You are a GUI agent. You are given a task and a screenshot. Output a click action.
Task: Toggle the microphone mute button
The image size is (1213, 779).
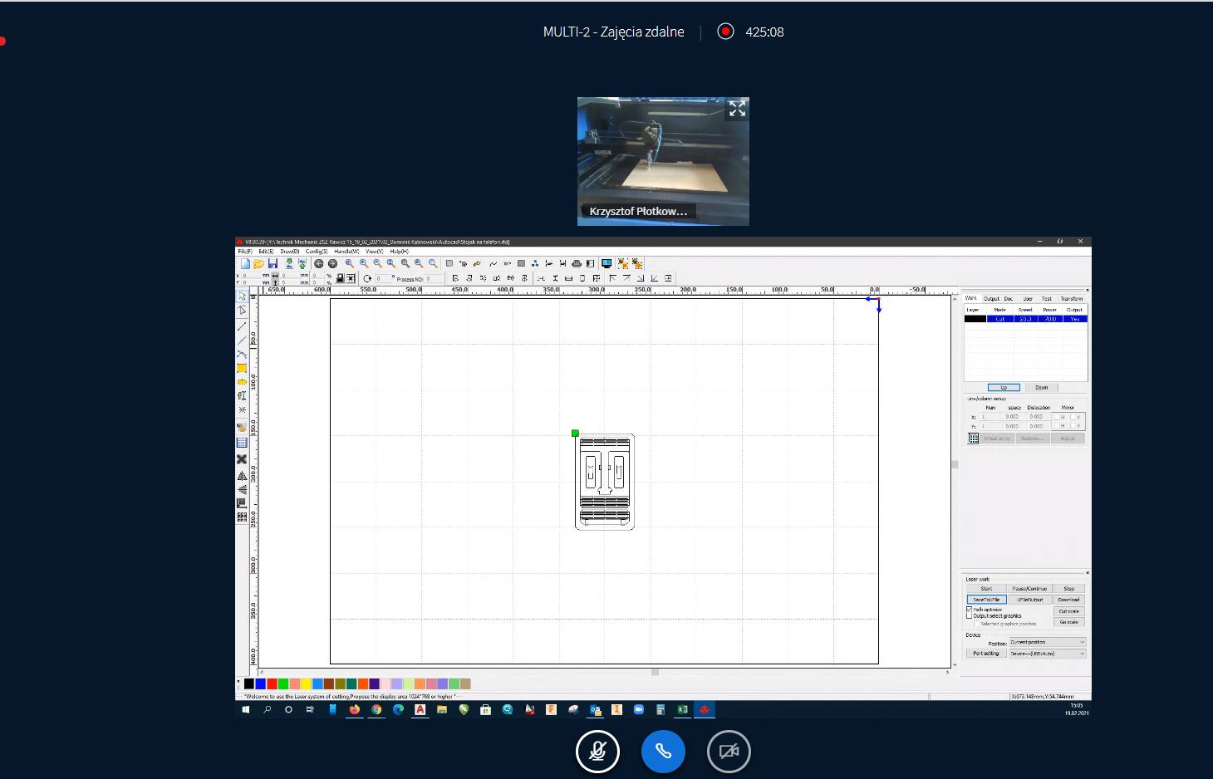597,752
